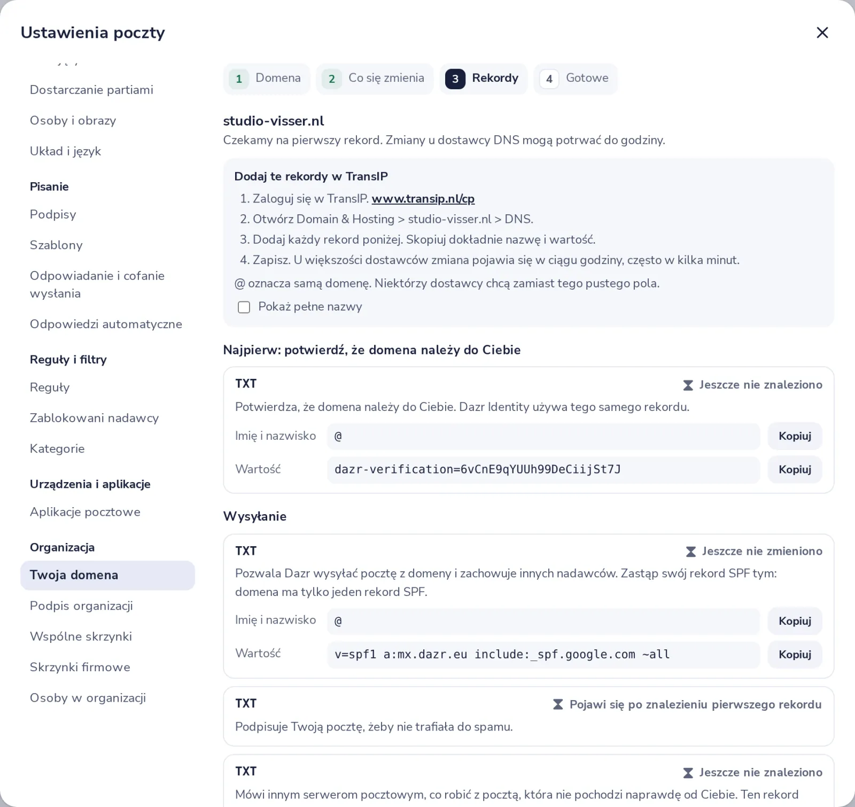Click the v=spf1 value field

(x=543, y=655)
